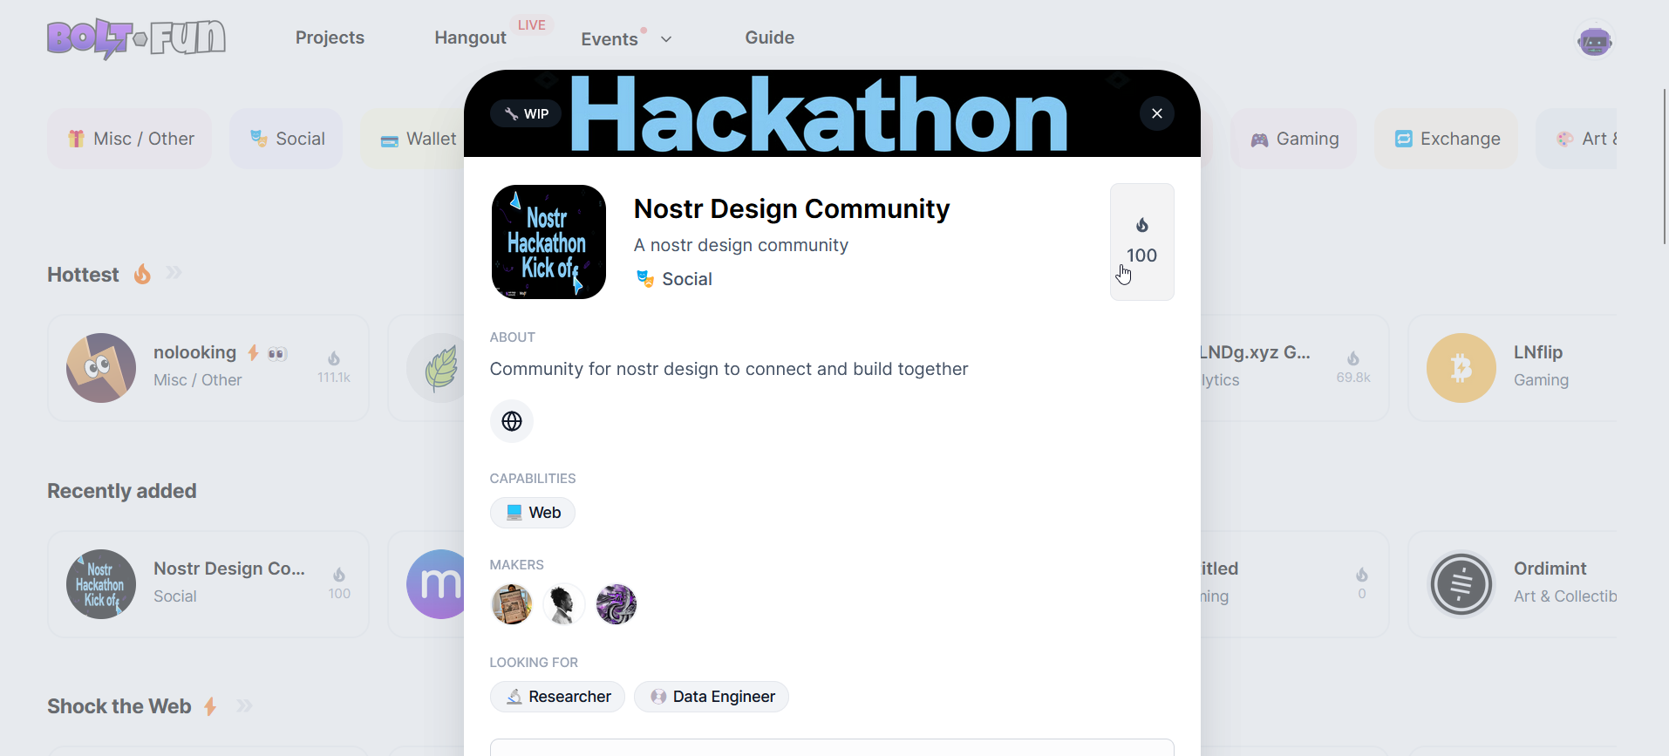Filter projects by Gaming category
This screenshot has height=756, width=1669.
(1294, 139)
